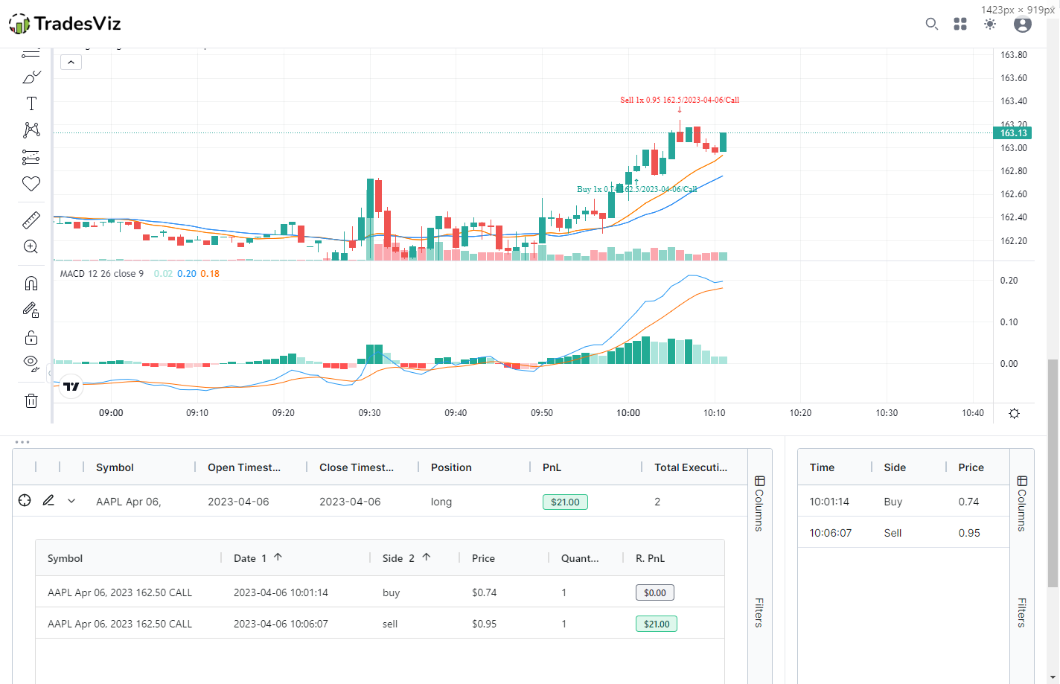Click Side column header in right panel
This screenshot has width=1060, height=684.
pos(895,467)
